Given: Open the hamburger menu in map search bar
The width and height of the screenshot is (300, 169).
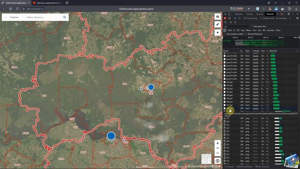Looking at the screenshot, I should pyautogui.click(x=6, y=17).
